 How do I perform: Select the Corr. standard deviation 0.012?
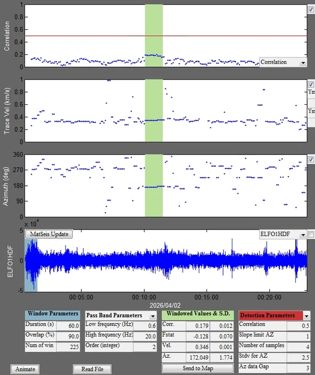point(221,326)
